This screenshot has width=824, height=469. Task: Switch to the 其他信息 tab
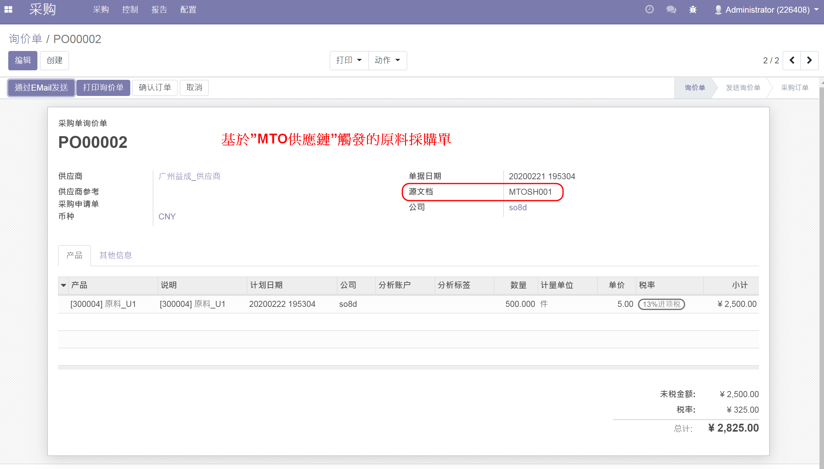point(115,255)
